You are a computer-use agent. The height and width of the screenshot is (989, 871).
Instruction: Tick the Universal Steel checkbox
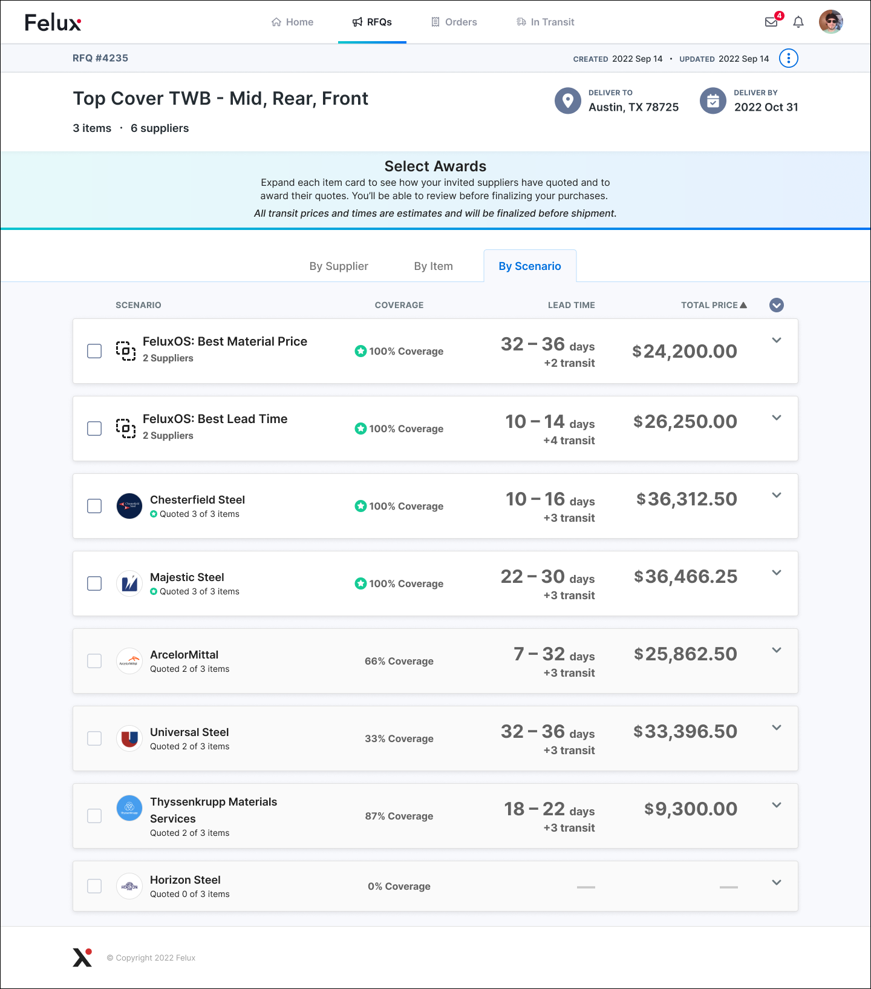[x=94, y=738]
